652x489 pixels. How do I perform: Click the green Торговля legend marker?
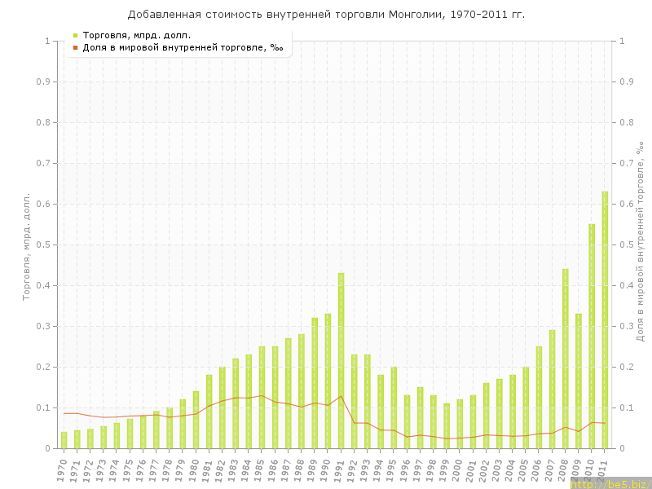pos(76,35)
